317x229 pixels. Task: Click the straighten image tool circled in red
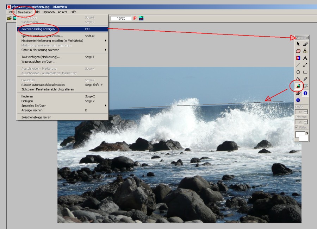[x=298, y=86]
